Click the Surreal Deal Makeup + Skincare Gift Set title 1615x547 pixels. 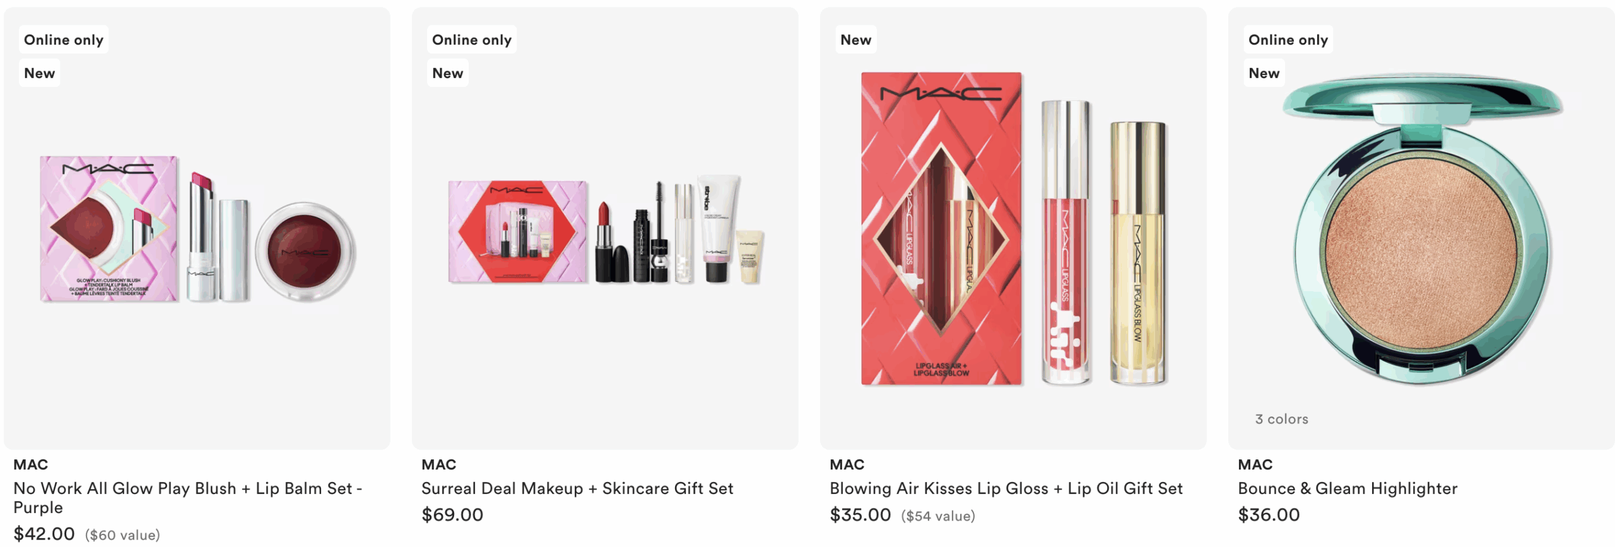(577, 488)
